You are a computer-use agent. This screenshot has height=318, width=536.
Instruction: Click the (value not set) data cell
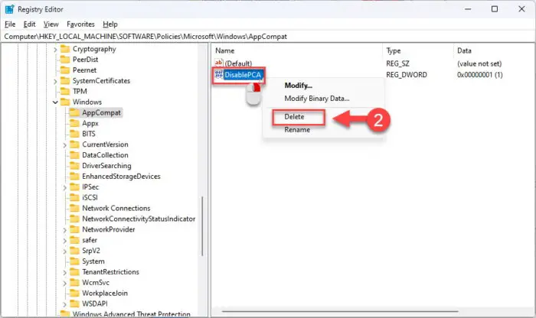479,63
